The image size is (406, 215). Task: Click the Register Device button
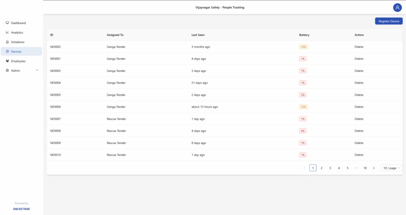(389, 21)
